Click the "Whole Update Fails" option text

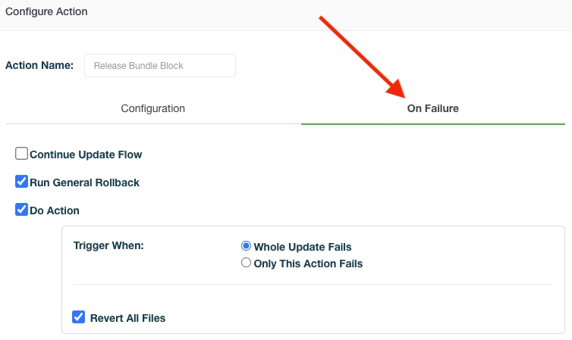[303, 247]
